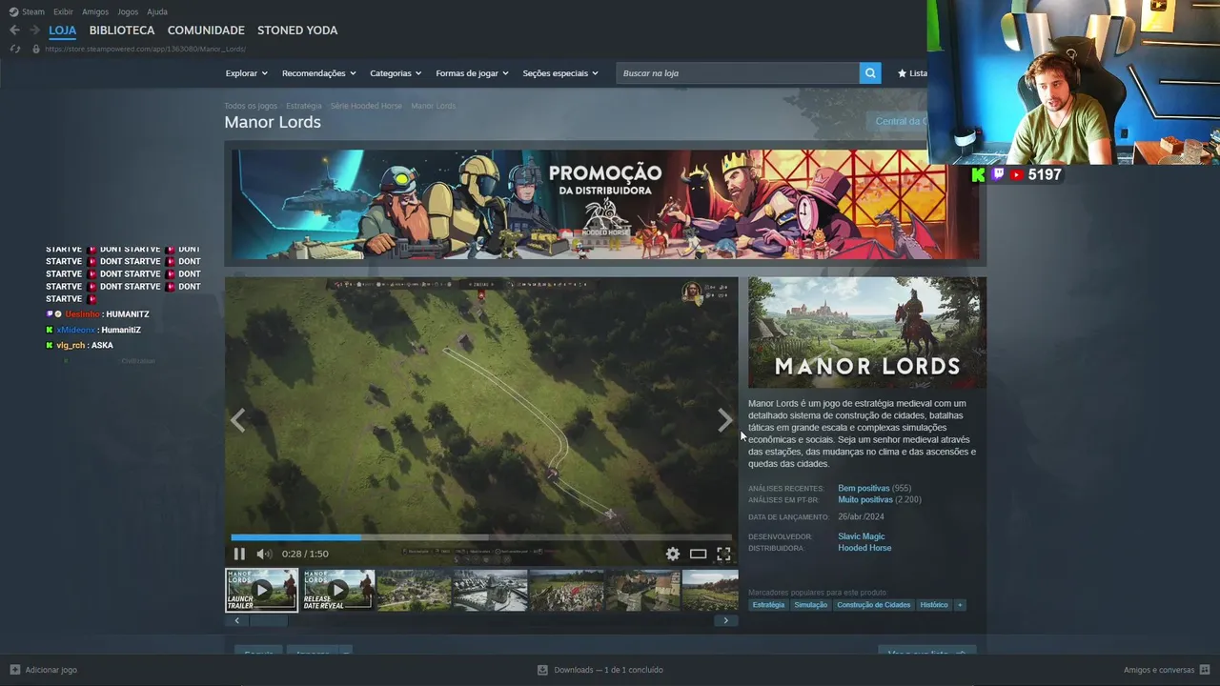Click the Histórico tag
The height and width of the screenshot is (686, 1220).
934,605
